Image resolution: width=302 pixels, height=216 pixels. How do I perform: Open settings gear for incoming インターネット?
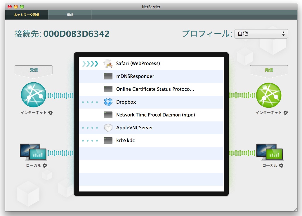coord(50,113)
